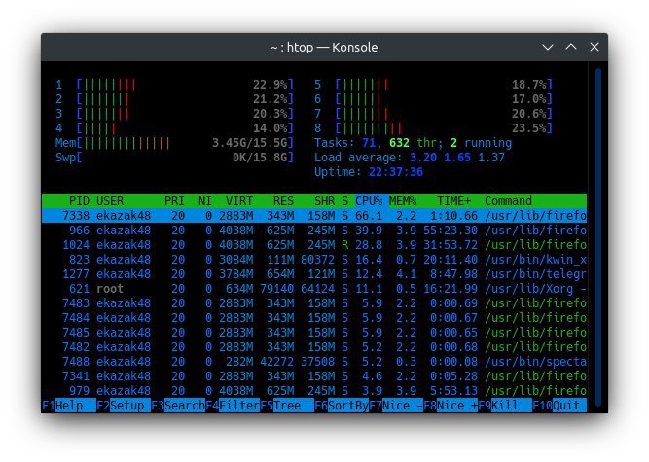Screen dimensions: 649x462
Task: Click the F1 Help function key
Action: [69, 406]
